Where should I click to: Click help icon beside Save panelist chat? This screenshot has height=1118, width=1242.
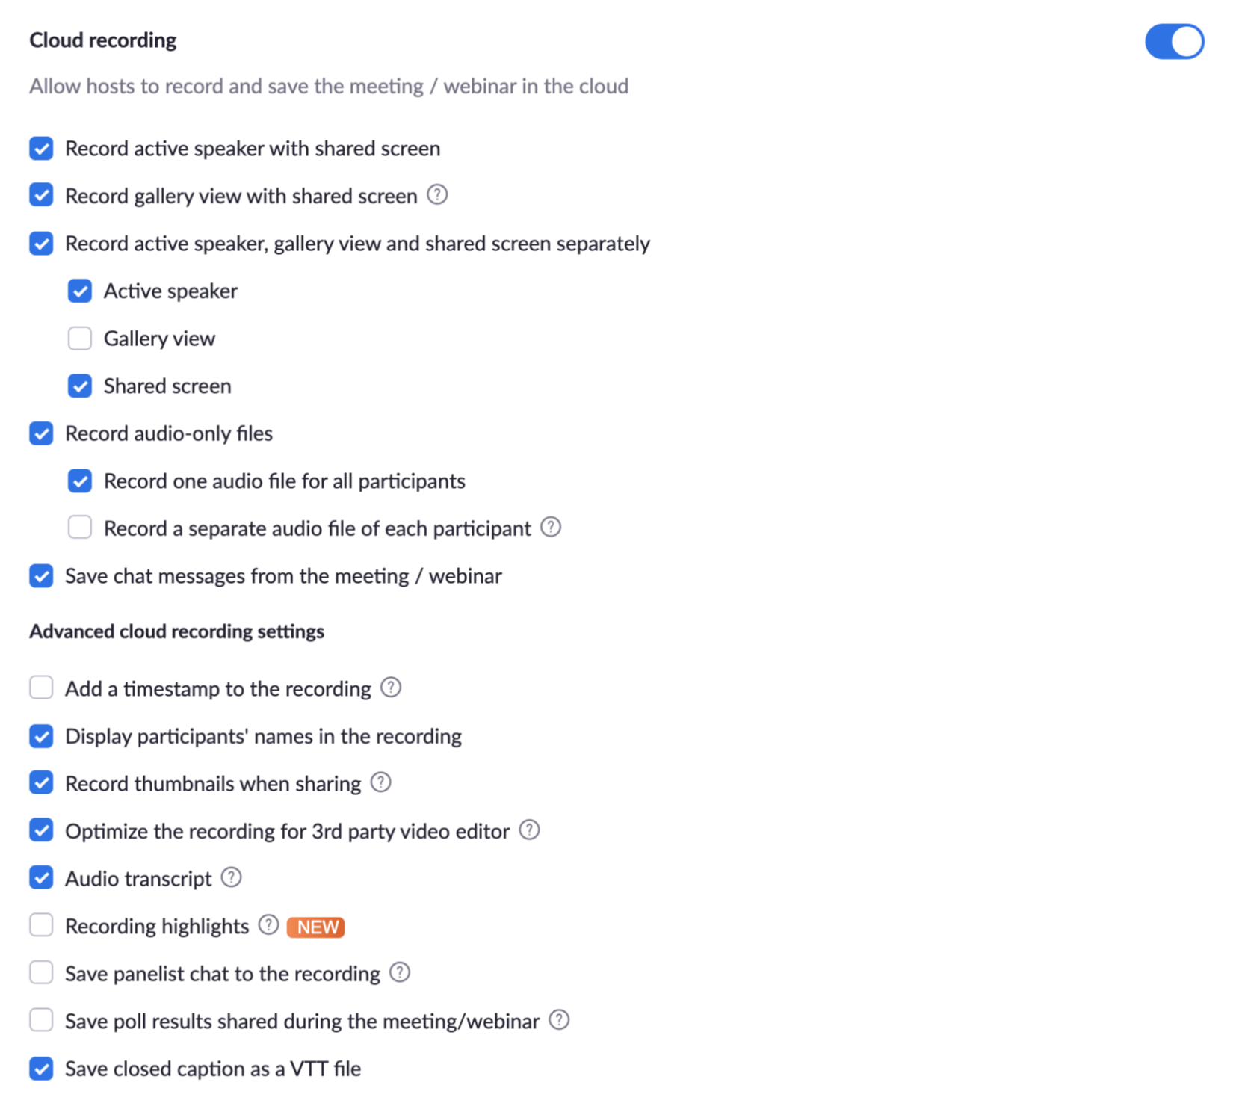[x=401, y=972]
